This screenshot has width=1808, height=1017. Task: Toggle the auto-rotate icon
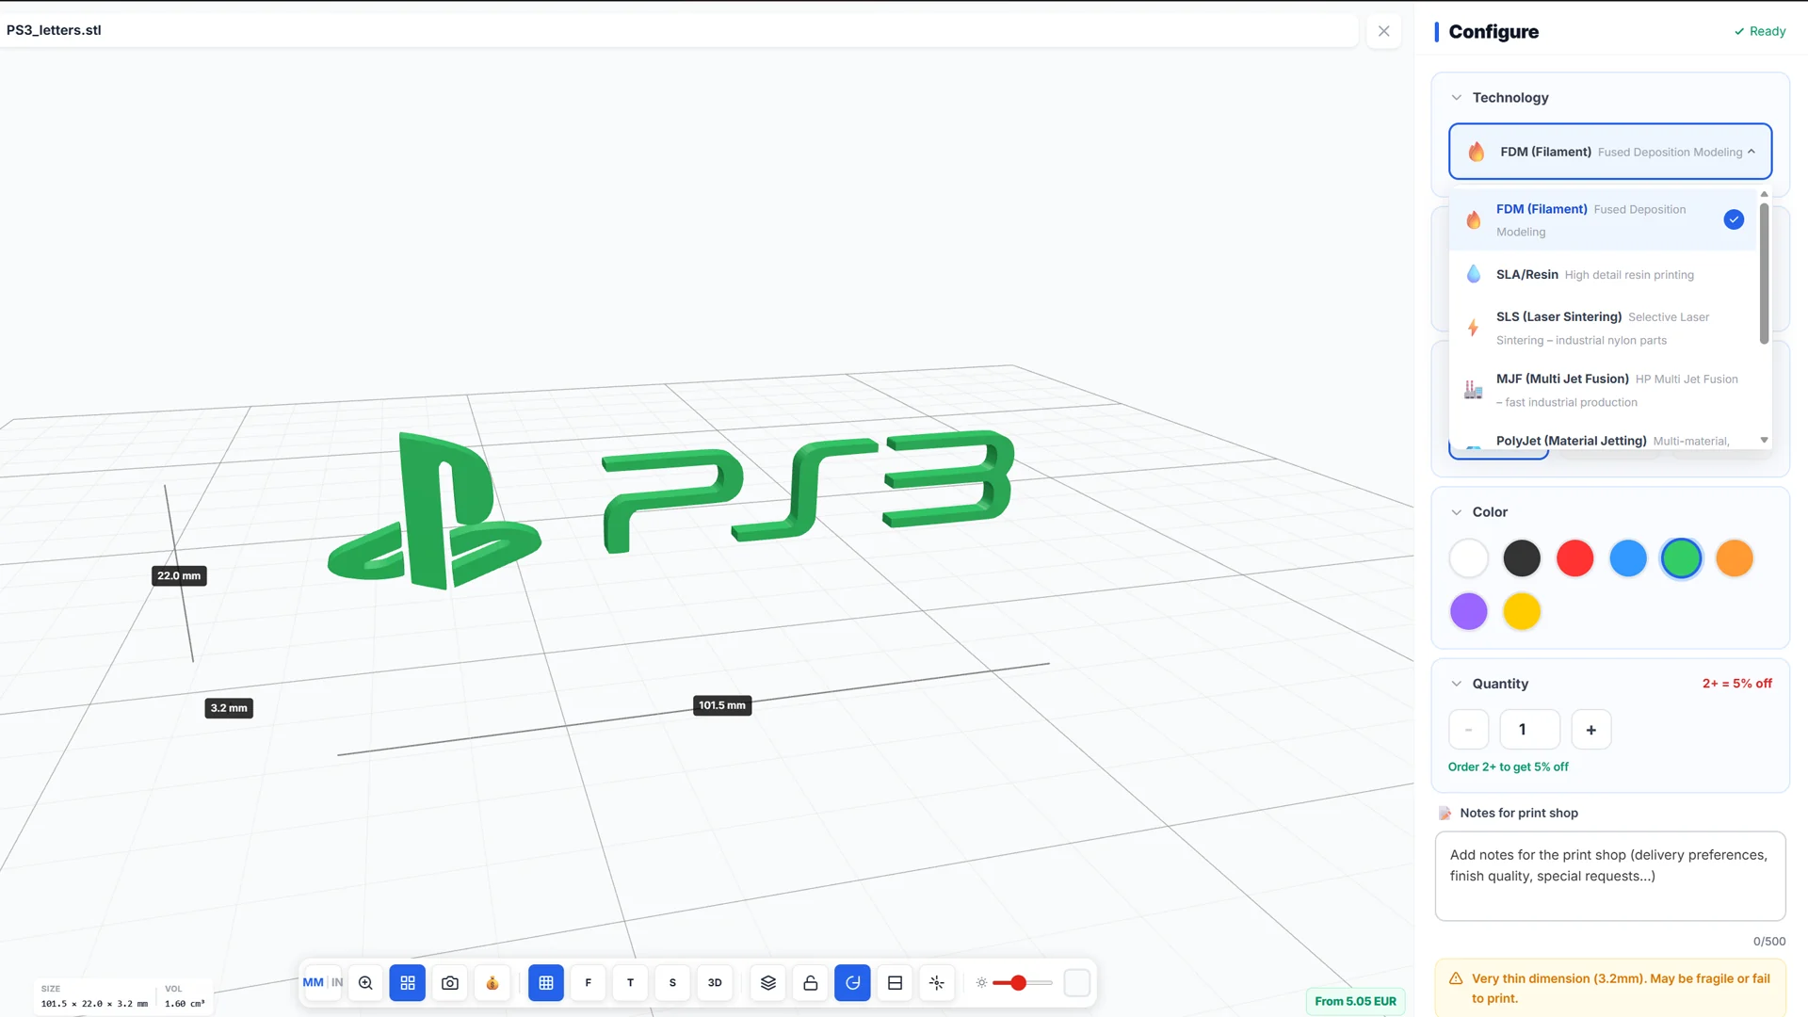tap(853, 982)
